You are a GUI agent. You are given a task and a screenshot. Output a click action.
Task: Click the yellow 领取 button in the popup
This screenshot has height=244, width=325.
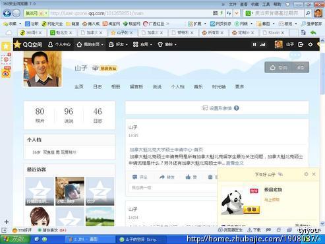[x=251, y=210]
